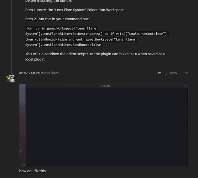Open the 3d post timestamp link
The width and height of the screenshot is (198, 178).
click(186, 73)
